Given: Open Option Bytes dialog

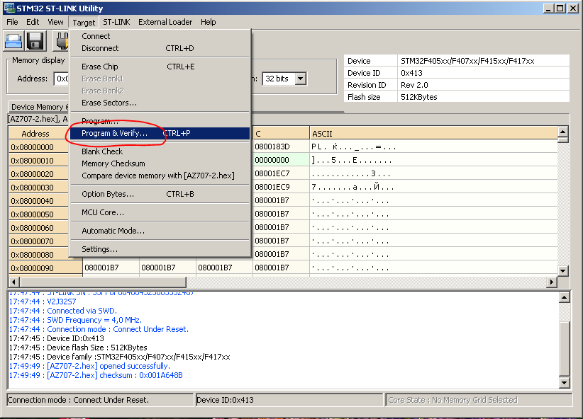Looking at the screenshot, I should (108, 194).
